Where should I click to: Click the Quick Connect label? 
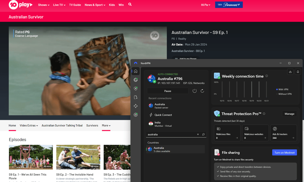click(163, 115)
